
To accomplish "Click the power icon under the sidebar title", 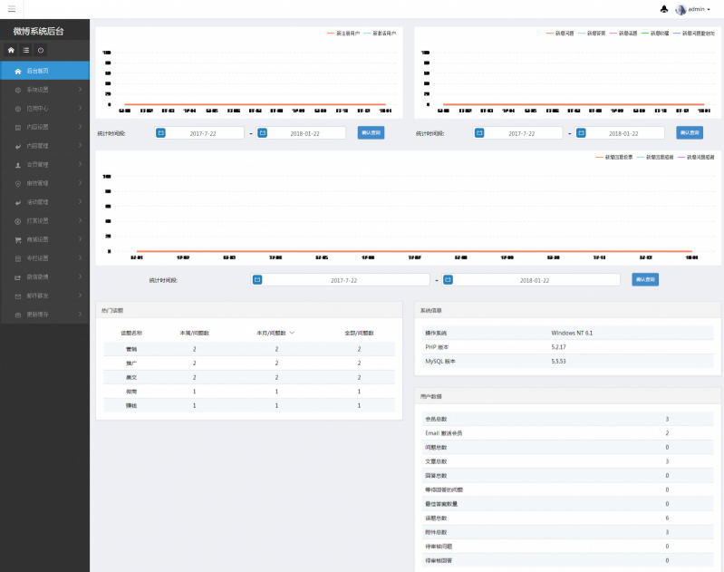I will click(41, 50).
